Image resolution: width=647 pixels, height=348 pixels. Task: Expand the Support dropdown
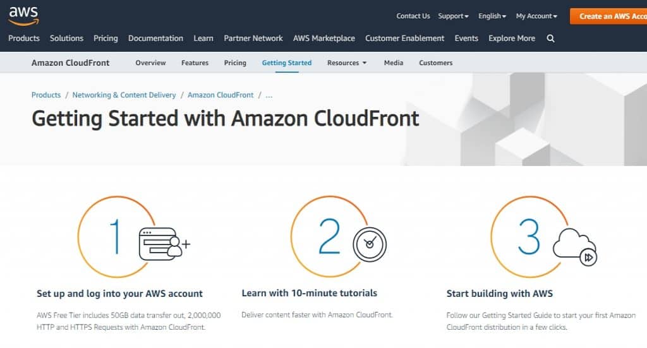pos(453,16)
